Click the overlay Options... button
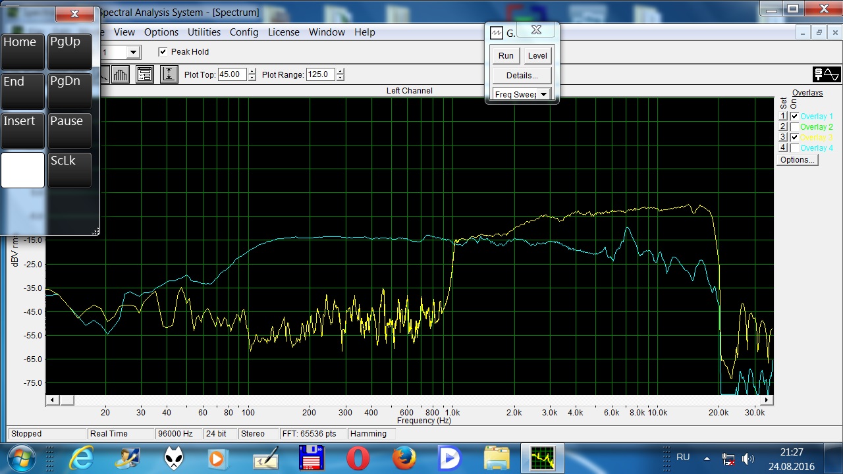Screen dimensions: 843x474 click(x=797, y=160)
